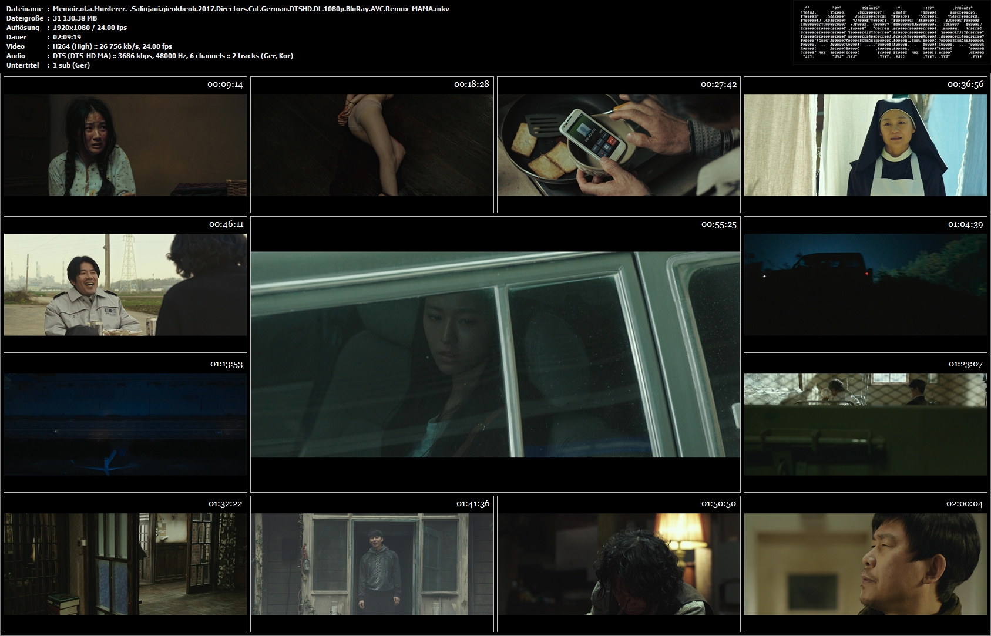Select the Auflösung label
This screenshot has width=991, height=636.
coord(23,28)
